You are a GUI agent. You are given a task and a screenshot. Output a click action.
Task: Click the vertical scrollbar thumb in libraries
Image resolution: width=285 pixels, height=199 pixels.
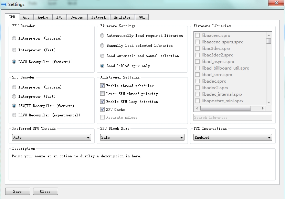point(269,41)
